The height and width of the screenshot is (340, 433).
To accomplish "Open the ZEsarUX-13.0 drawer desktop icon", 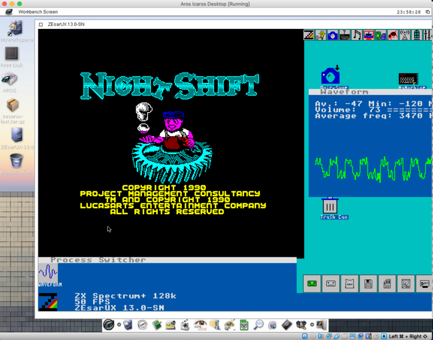I will (x=17, y=138).
